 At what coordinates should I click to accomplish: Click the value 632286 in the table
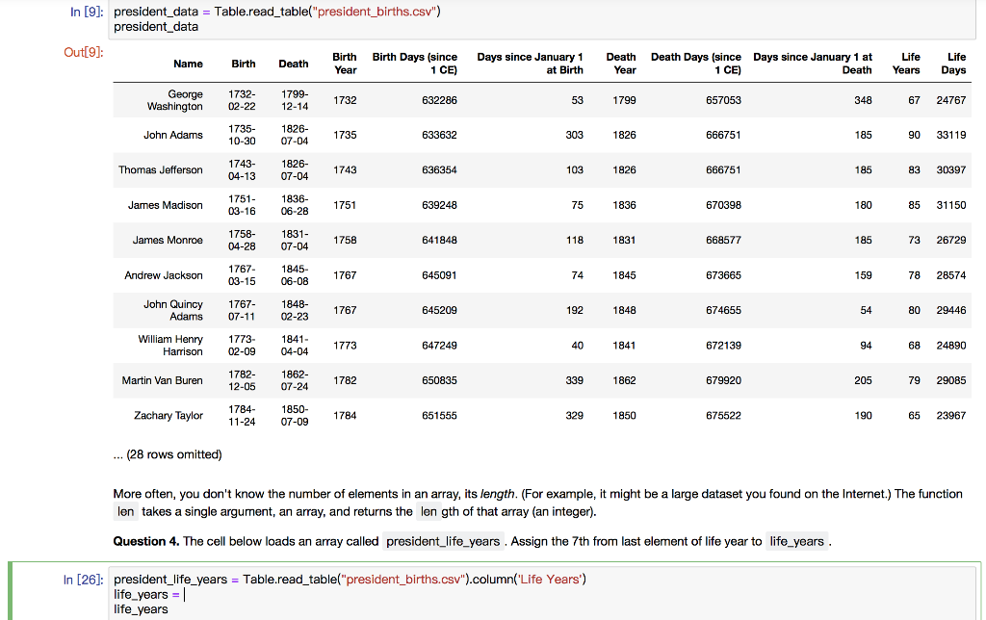tap(439, 100)
